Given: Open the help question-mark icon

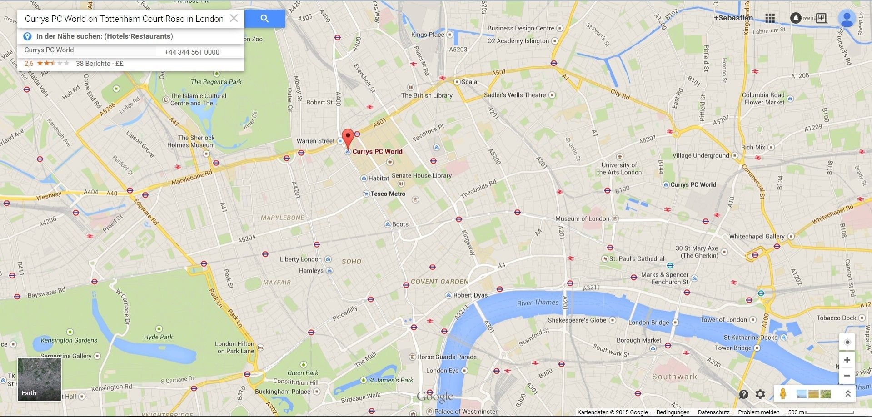Looking at the screenshot, I should point(743,394).
